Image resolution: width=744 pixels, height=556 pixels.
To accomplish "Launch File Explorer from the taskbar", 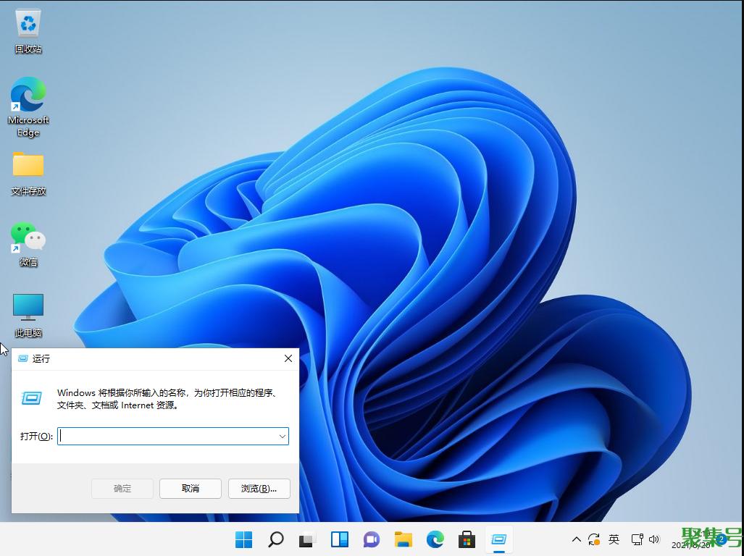I will [403, 539].
